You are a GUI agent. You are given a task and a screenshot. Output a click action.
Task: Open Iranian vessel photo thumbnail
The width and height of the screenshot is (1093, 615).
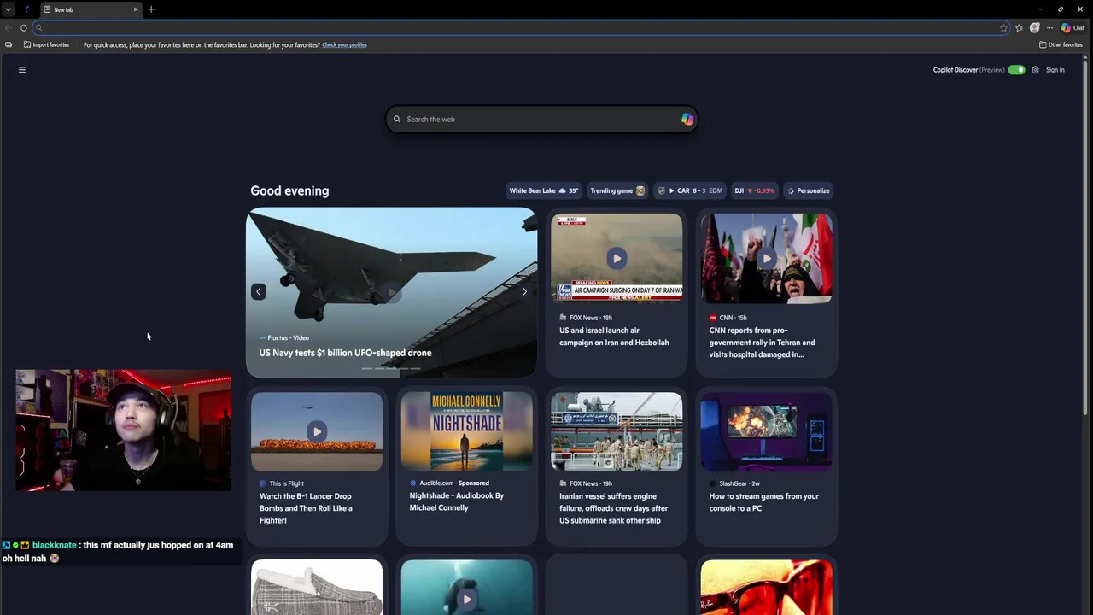click(x=617, y=431)
